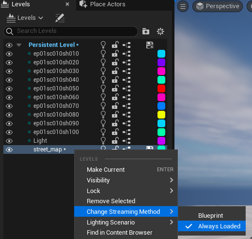
Task: Click the lighting scenario bulb for ep01sc010sh010
Action: 103,54
